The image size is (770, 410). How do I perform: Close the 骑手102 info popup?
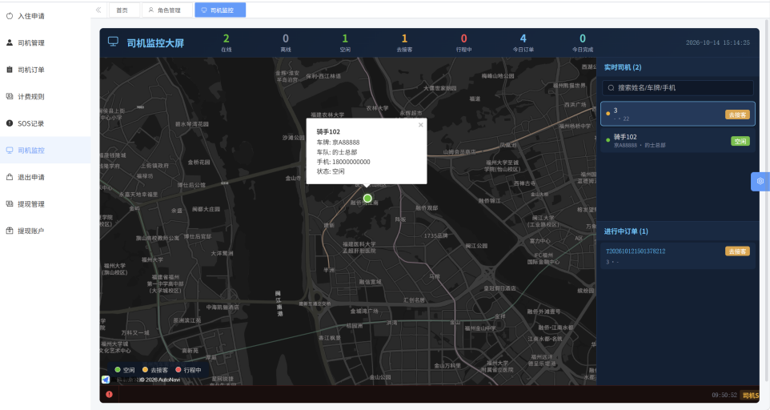point(420,125)
